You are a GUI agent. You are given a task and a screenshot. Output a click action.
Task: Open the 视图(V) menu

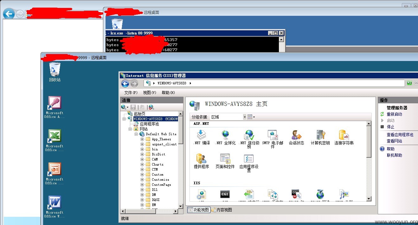pos(150,93)
